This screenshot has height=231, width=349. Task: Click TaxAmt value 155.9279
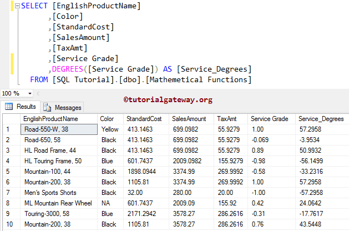[x=231, y=161]
